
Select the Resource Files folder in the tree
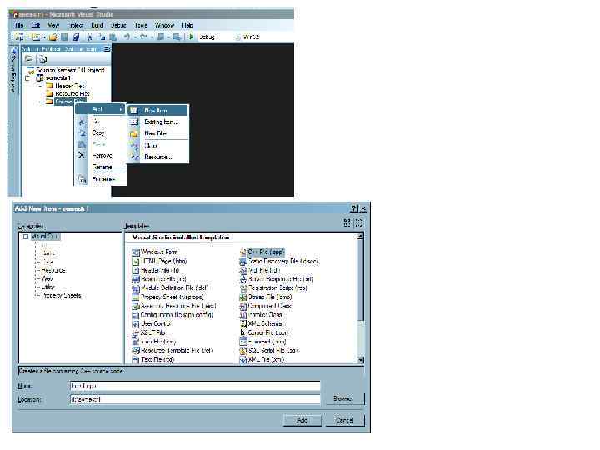(72, 93)
